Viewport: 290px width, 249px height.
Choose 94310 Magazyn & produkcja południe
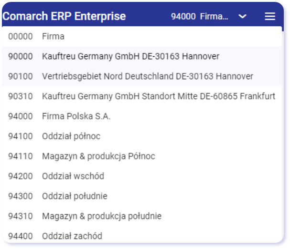click(x=142, y=216)
